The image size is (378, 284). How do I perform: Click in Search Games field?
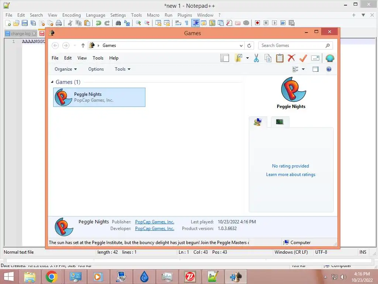(296, 45)
